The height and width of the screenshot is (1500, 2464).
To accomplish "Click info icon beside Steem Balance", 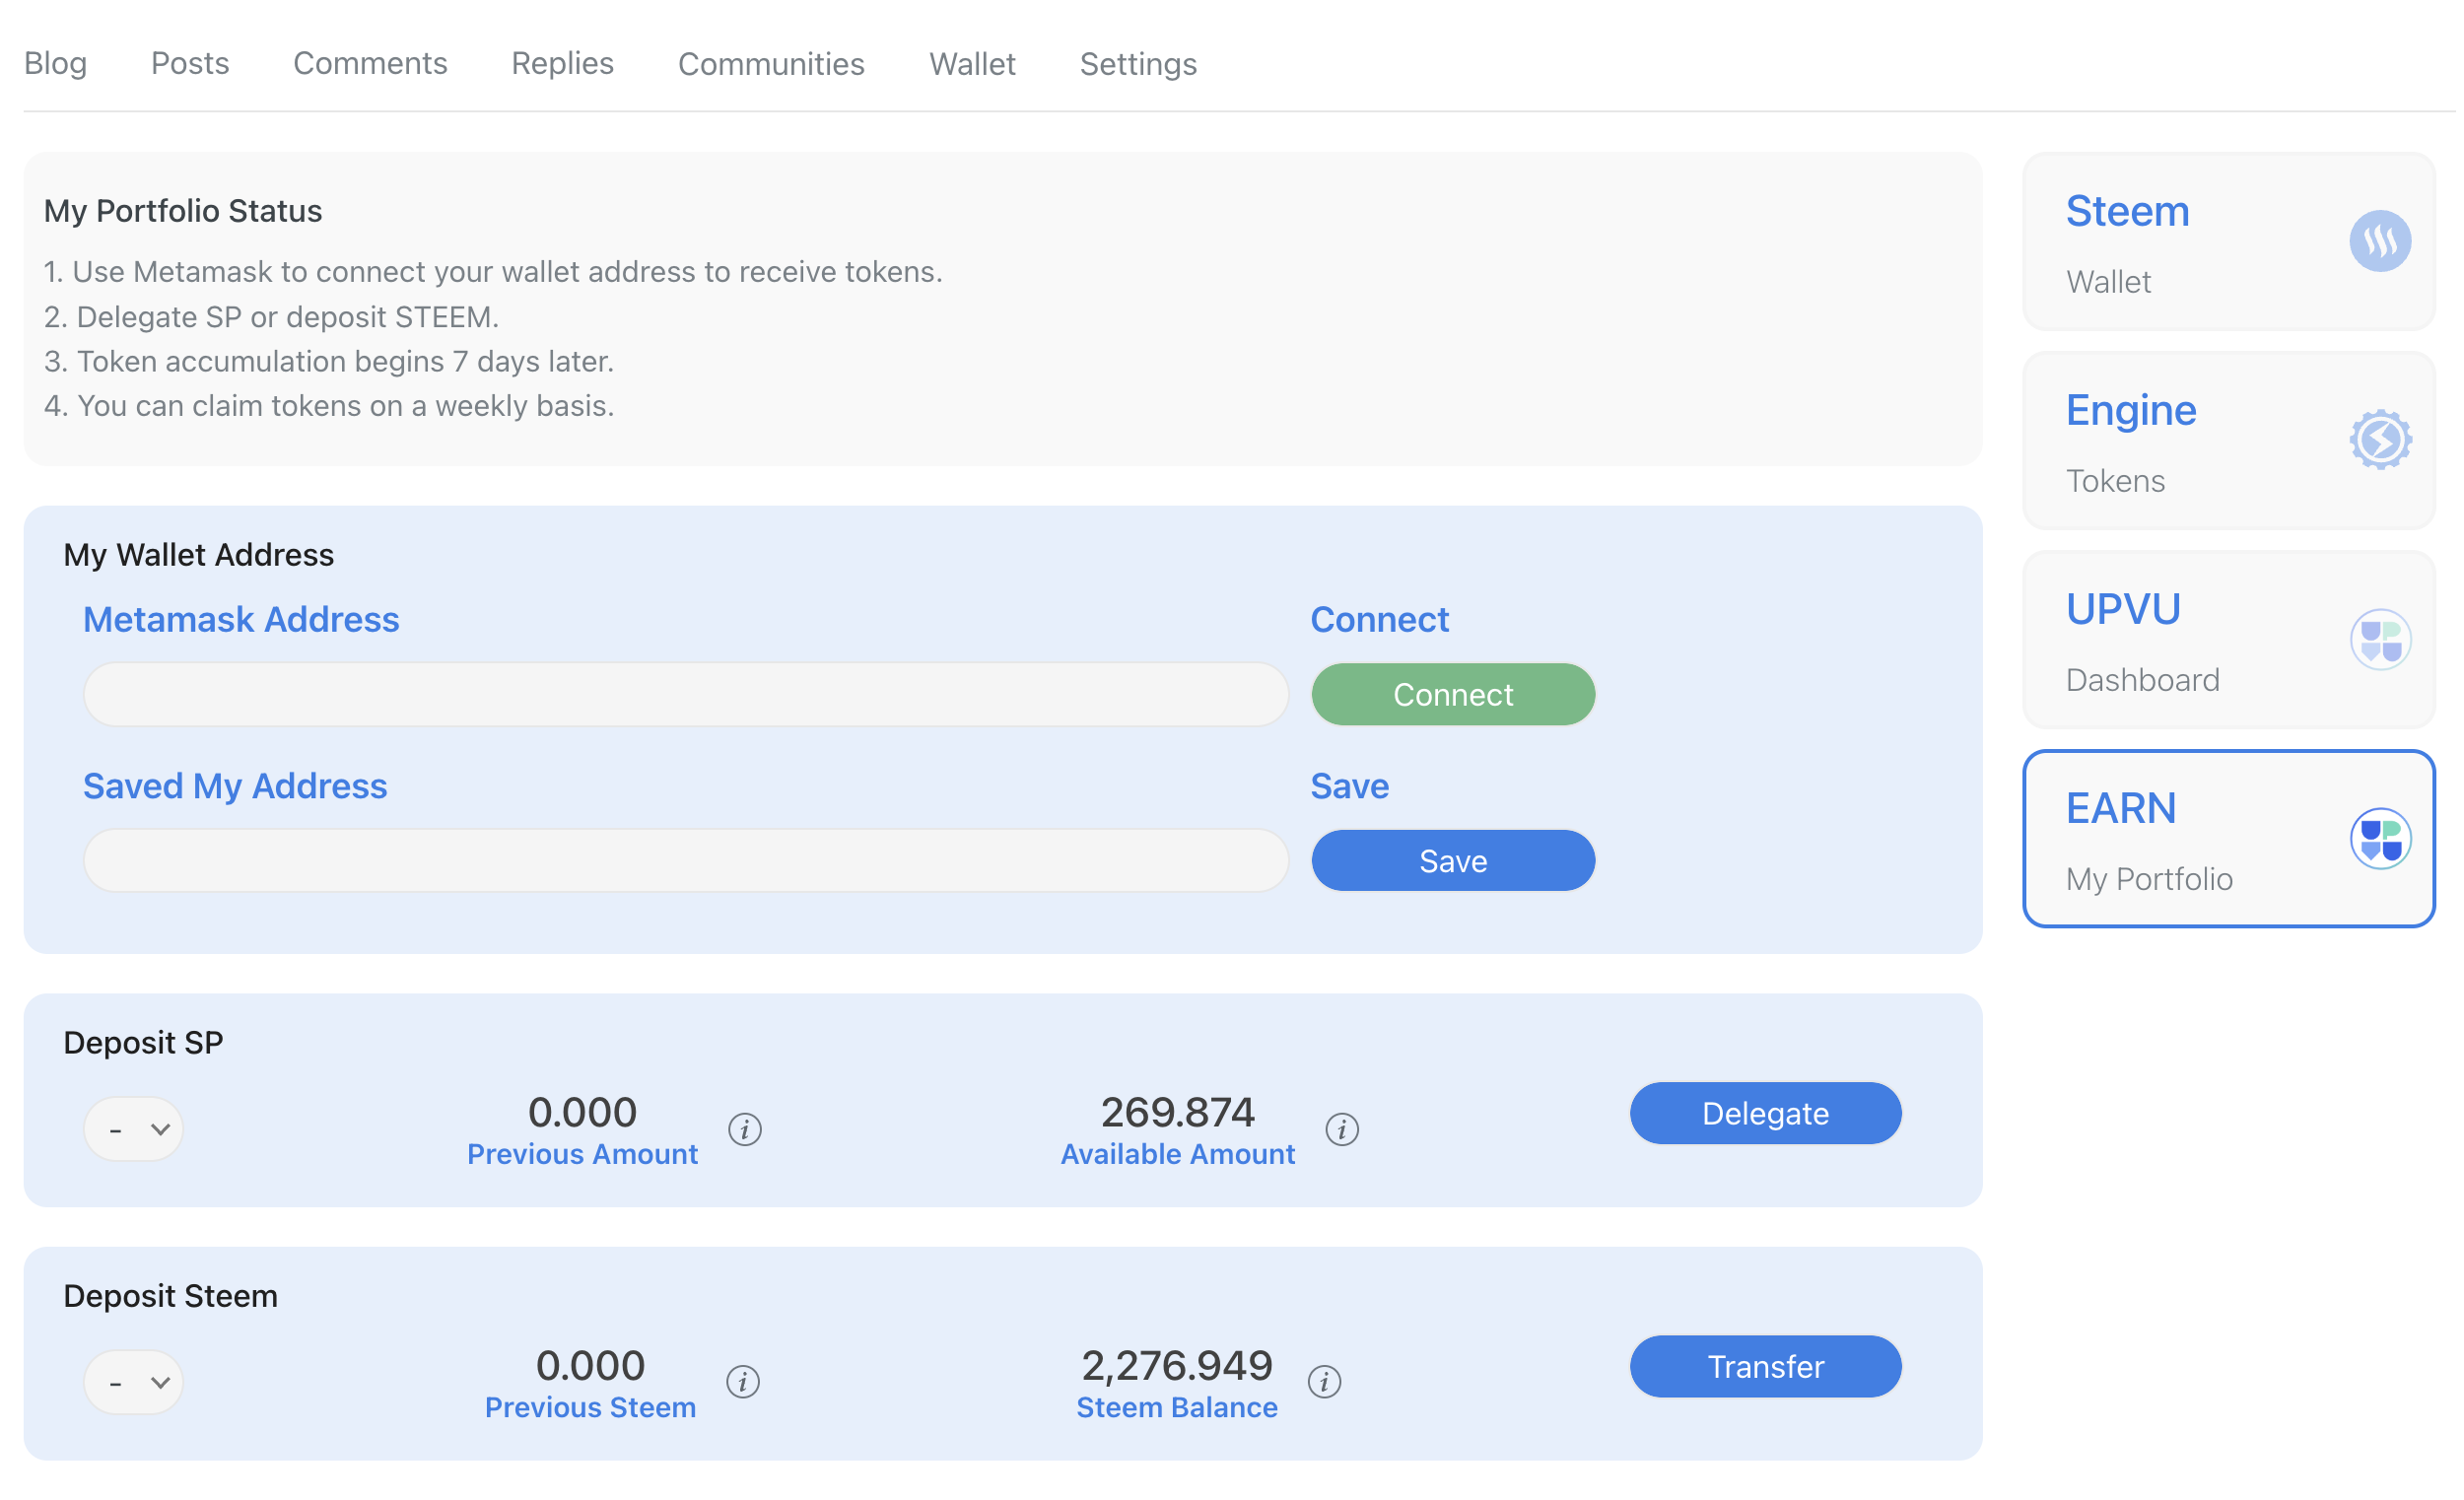I will click(x=1324, y=1382).
